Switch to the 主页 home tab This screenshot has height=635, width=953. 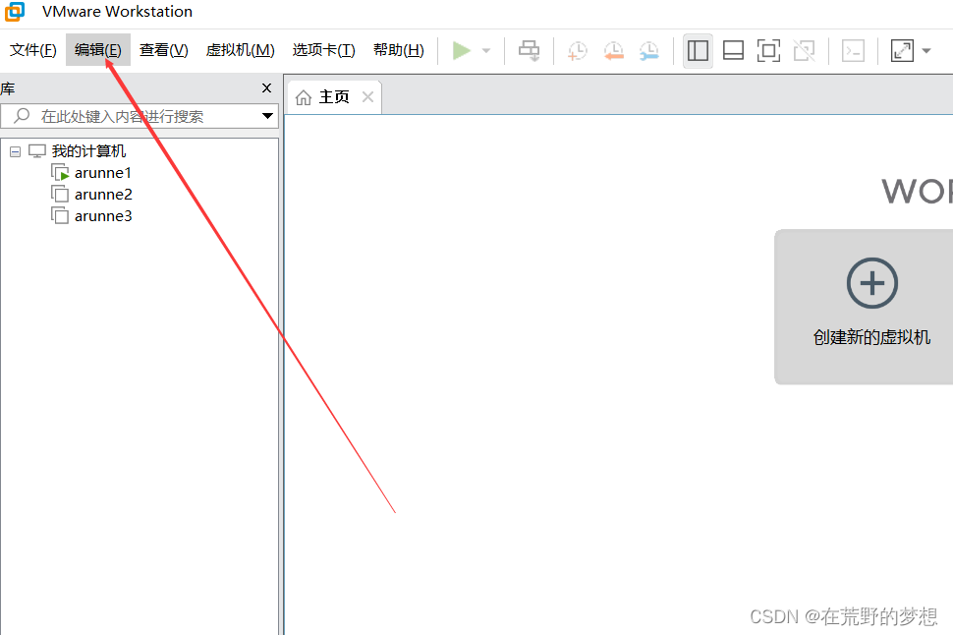[x=334, y=96]
